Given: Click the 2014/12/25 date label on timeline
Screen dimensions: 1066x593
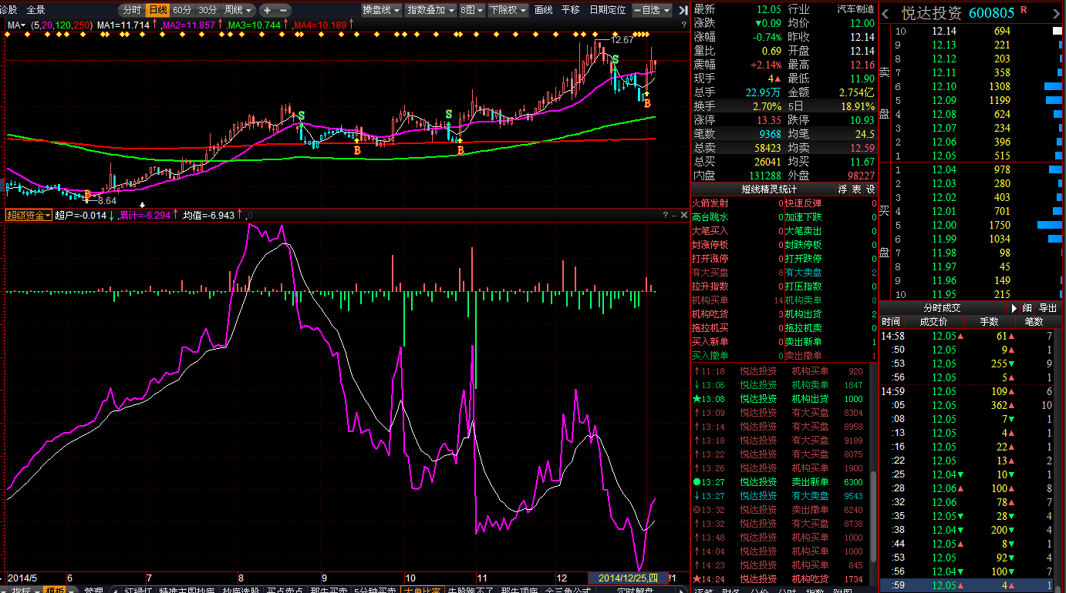Looking at the screenshot, I should pos(629,578).
